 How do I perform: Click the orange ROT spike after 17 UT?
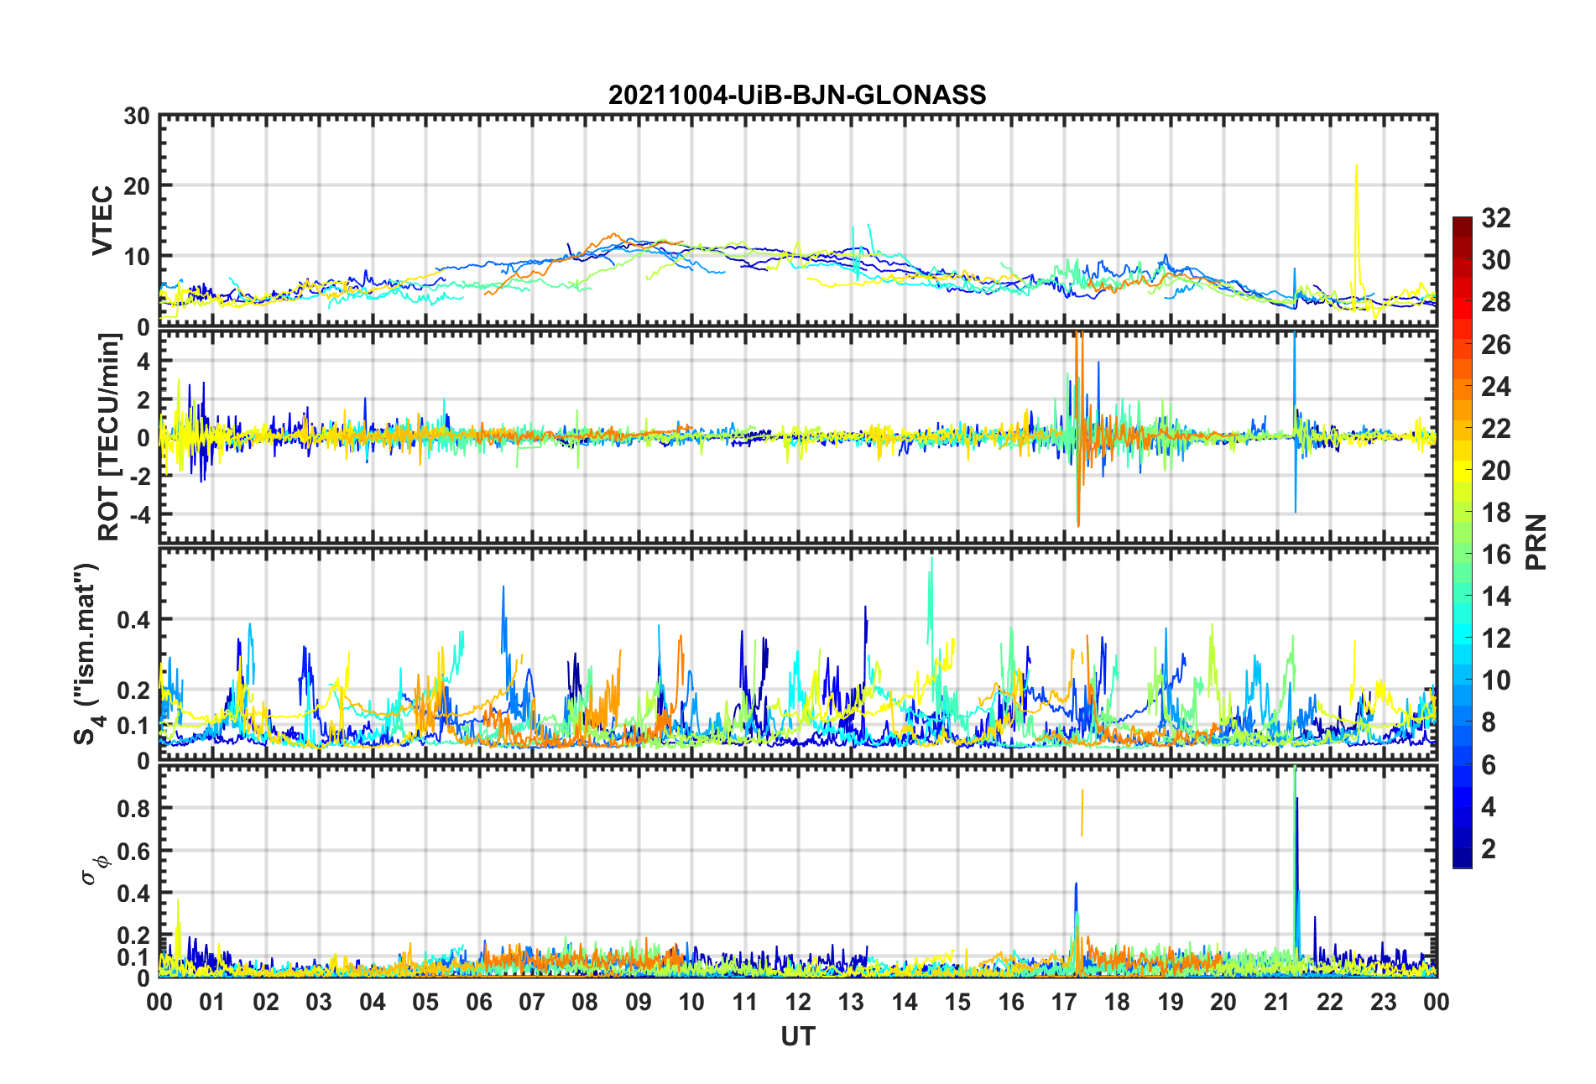pos(1080,429)
